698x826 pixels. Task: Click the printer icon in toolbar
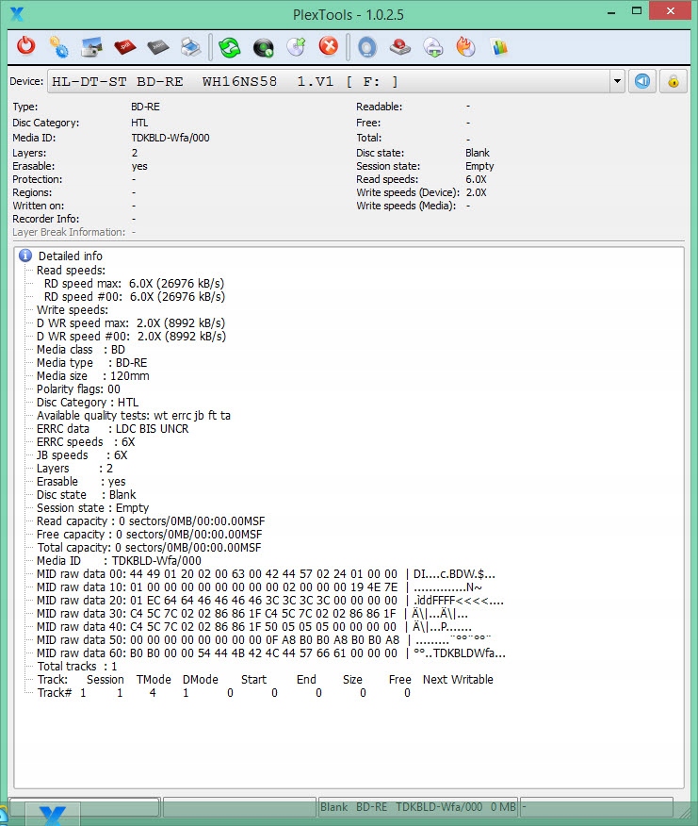190,46
